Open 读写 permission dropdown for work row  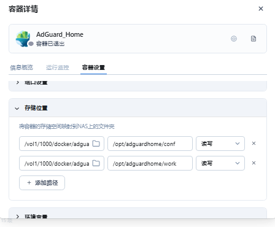(220, 163)
